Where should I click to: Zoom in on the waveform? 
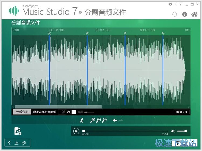pos(93,120)
